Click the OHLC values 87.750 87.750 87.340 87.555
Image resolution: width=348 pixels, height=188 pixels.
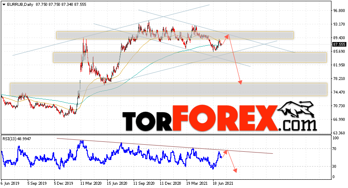pyautogui.click(x=61, y=5)
